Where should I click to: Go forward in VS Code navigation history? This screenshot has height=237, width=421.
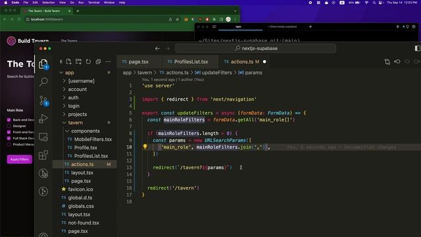click(x=167, y=48)
